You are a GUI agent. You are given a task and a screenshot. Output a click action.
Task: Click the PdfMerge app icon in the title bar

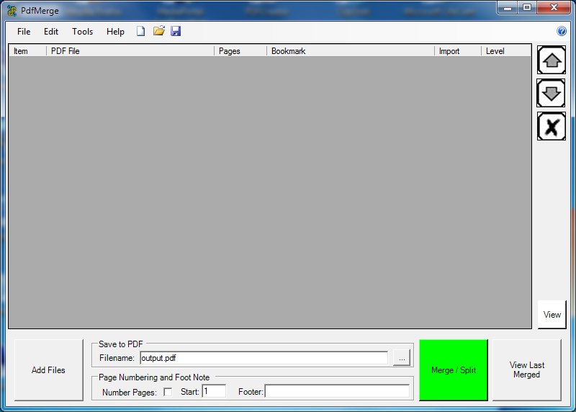pyautogui.click(x=12, y=10)
